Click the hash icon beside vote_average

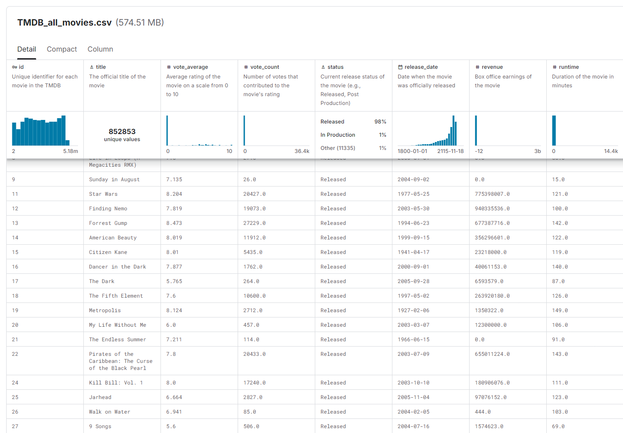[169, 67]
